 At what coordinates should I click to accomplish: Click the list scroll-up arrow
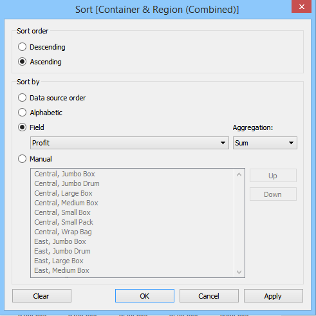click(x=239, y=174)
